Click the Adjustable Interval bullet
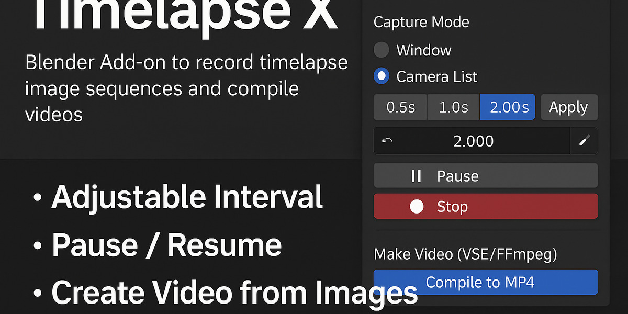628x314 pixels. [x=177, y=197]
